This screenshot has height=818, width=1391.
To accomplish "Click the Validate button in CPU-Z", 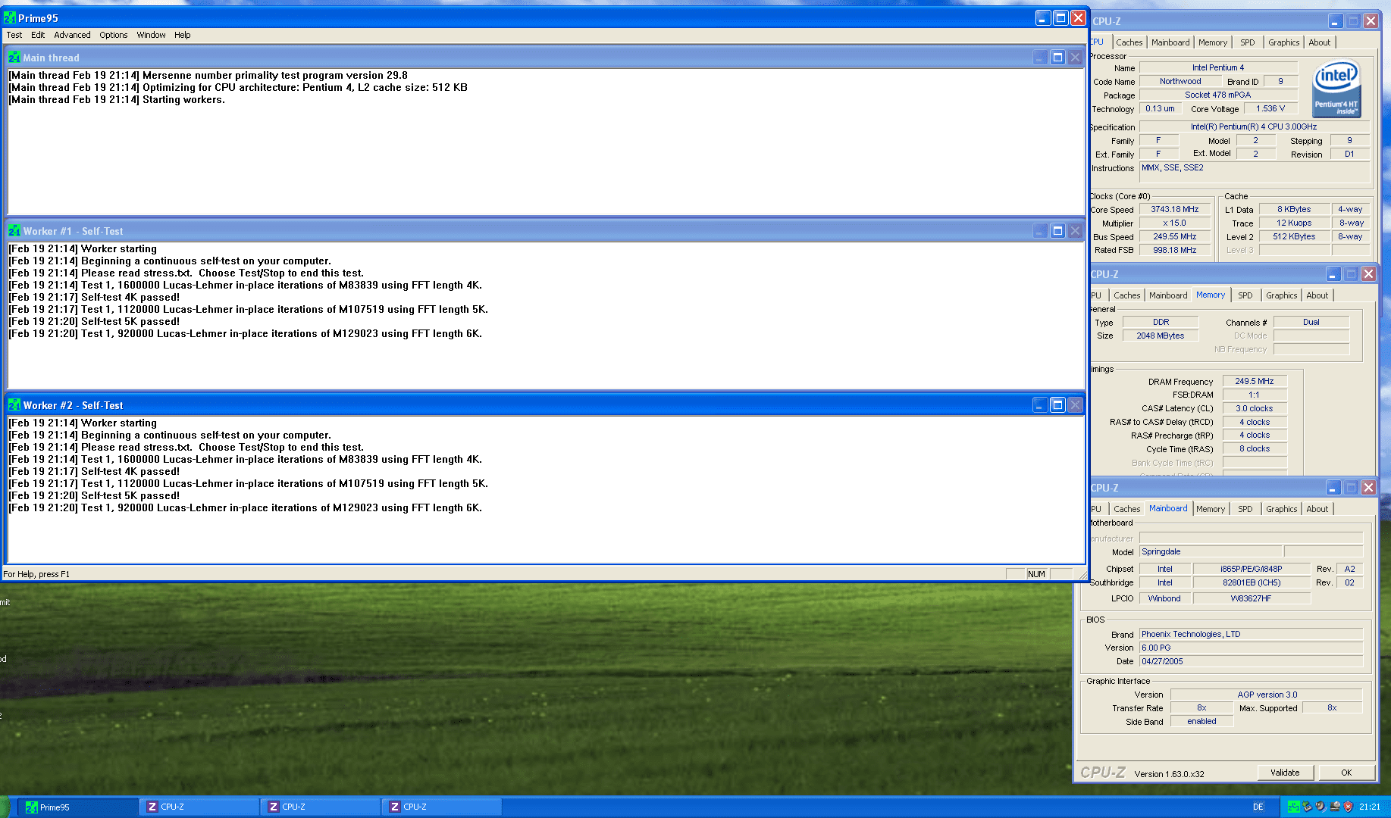I will pyautogui.click(x=1285, y=773).
